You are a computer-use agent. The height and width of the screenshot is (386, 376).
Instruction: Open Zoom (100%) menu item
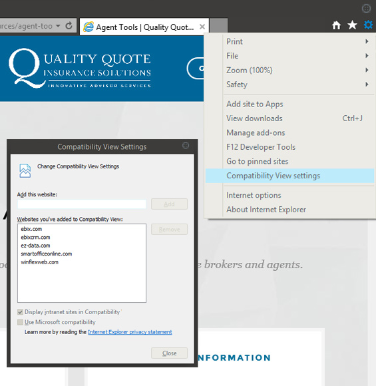[x=289, y=70]
